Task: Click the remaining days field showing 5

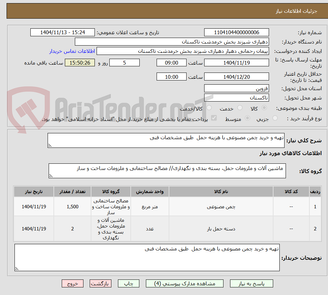Action: 125,63
